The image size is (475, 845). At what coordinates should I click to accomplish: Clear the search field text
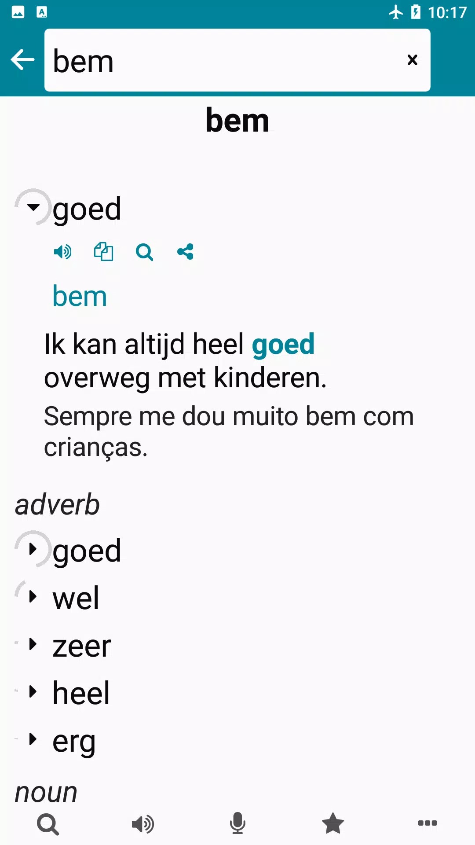pyautogui.click(x=412, y=60)
